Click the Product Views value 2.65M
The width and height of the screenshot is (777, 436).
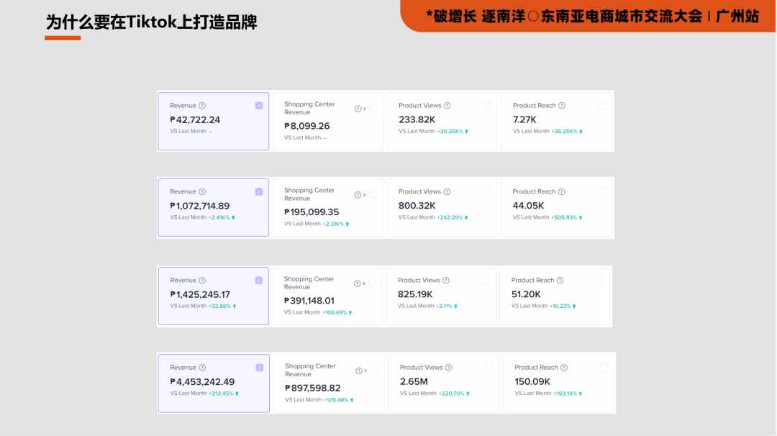pos(414,382)
